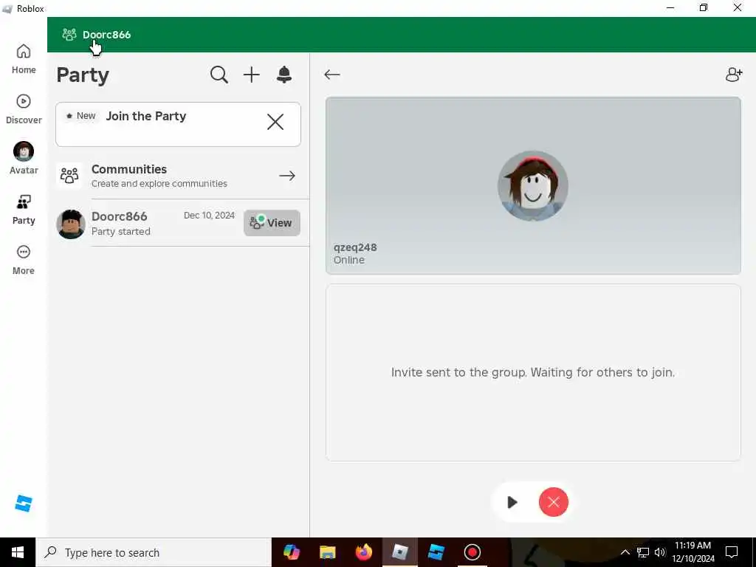Open the More options sidebar item

click(x=24, y=261)
